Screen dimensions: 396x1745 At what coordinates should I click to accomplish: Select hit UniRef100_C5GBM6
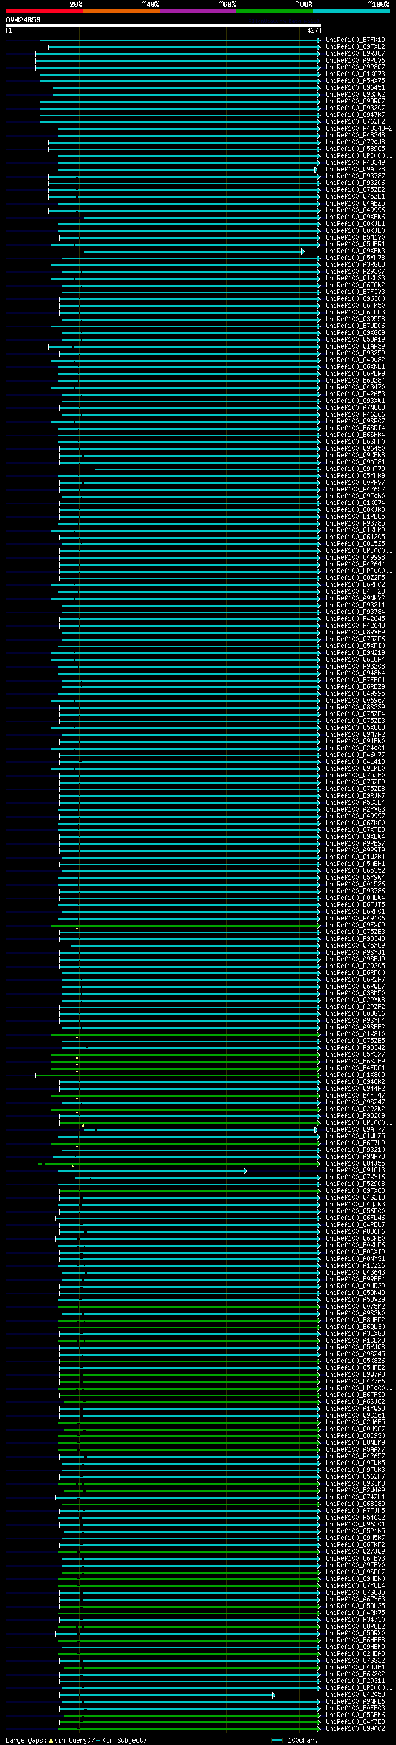coord(355,1715)
